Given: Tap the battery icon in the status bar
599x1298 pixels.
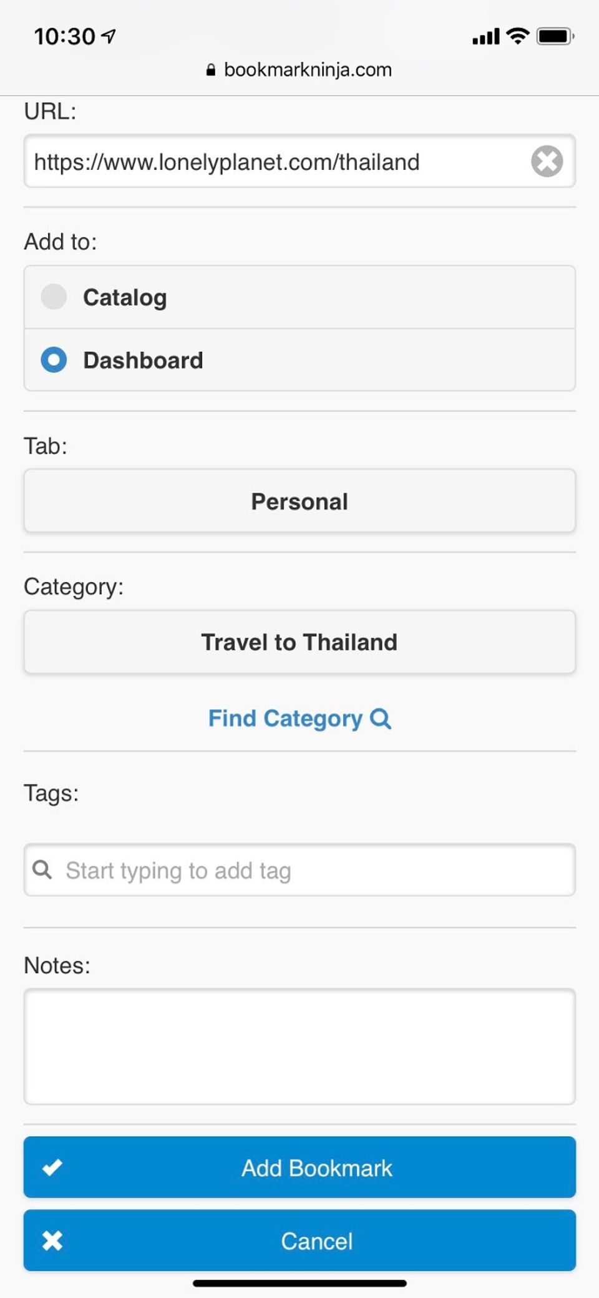Looking at the screenshot, I should click(555, 36).
